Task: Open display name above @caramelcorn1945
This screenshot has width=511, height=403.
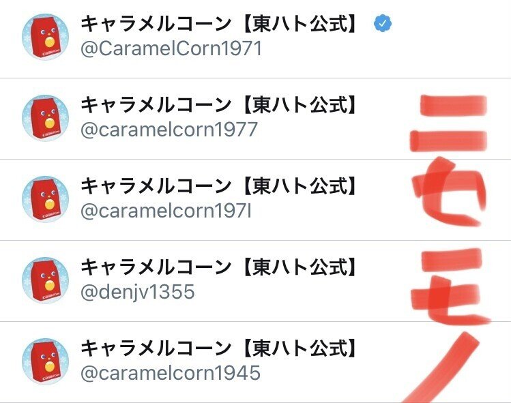Action: click(218, 348)
